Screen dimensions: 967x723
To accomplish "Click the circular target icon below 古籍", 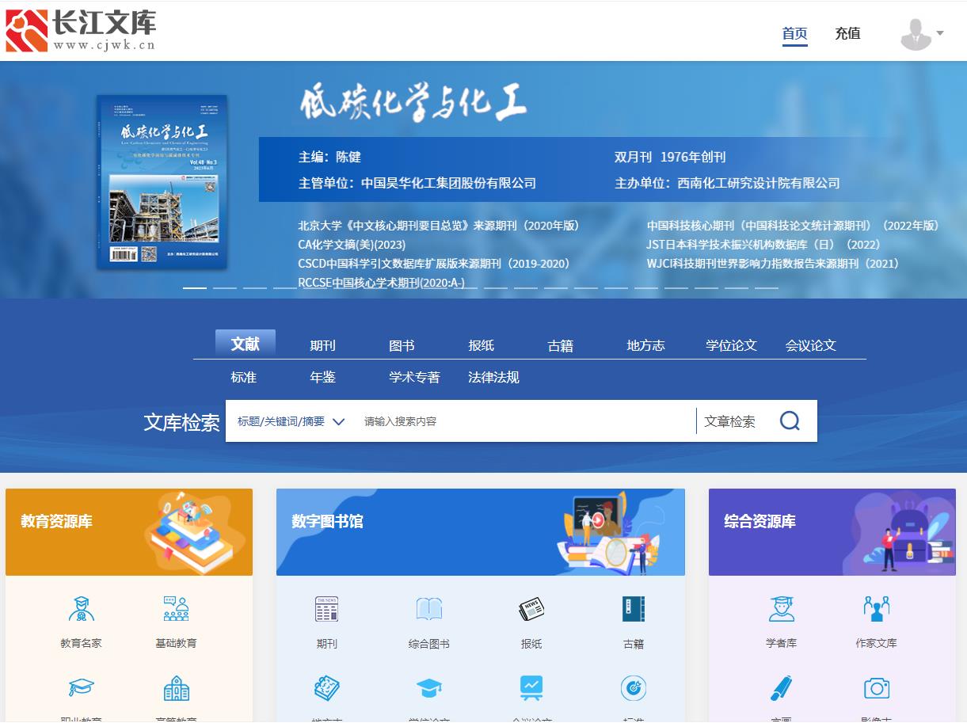I will point(634,687).
